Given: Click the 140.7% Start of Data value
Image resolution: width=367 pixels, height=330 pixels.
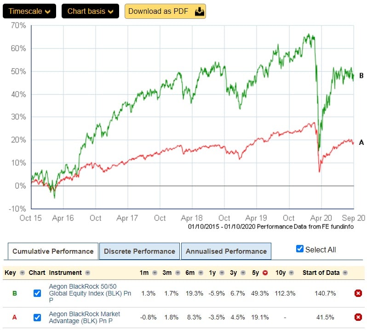Looking at the screenshot, I should tap(325, 293).
